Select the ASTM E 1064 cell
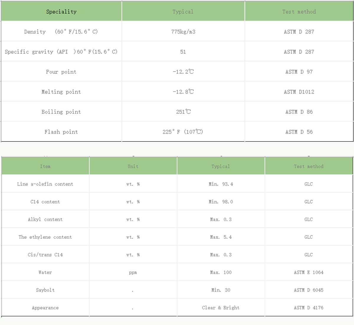Image resolution: width=354 pixels, height=325 pixels. [309, 272]
